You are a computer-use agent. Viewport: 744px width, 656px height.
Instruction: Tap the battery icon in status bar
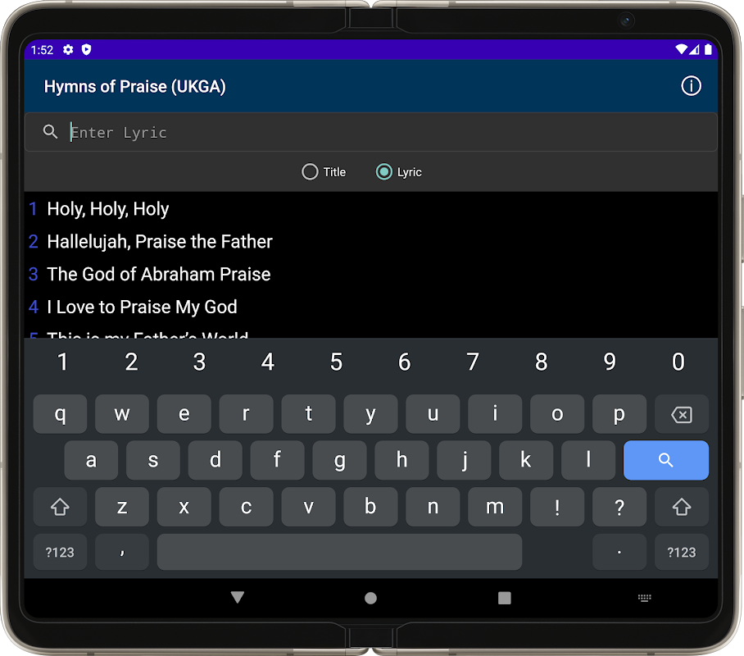[x=708, y=49]
